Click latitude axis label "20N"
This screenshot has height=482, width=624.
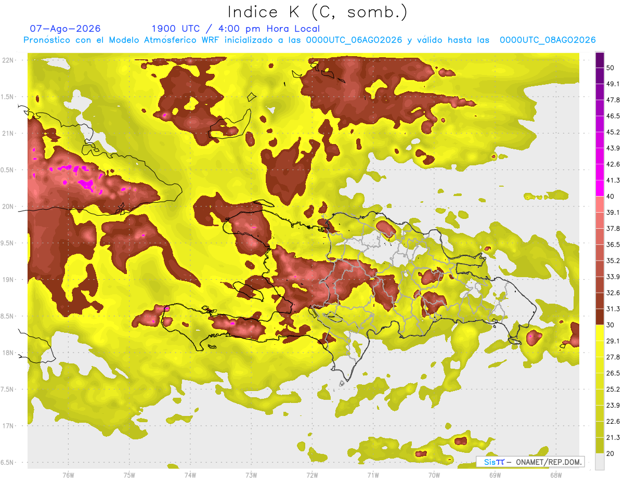(x=9, y=206)
